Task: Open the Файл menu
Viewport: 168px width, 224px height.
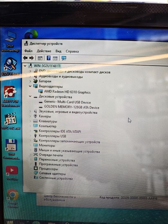Action: (28, 51)
